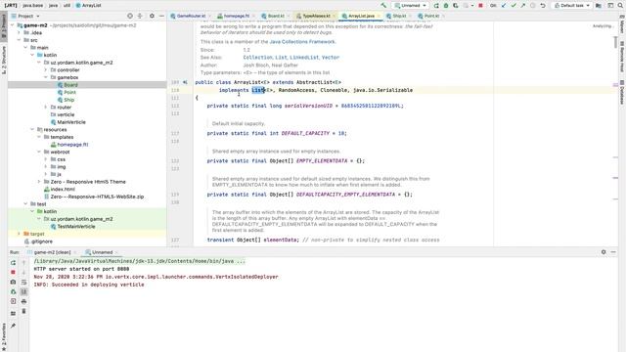Open the Favorites tool window strip
Screen dimensions: 626x352
click(x=4, y=336)
